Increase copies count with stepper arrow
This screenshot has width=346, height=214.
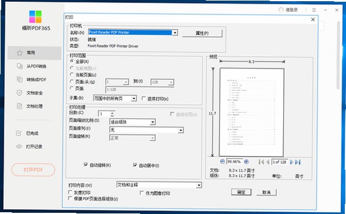pos(113,112)
